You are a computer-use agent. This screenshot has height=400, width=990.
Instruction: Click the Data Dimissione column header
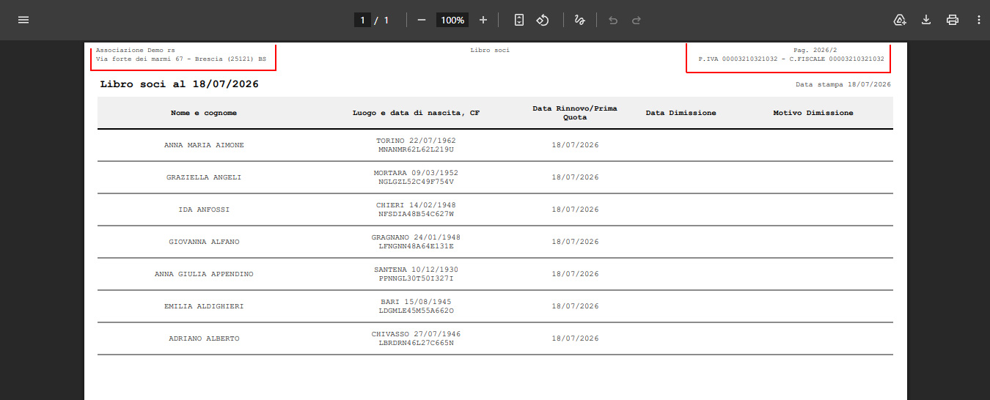[x=681, y=113]
